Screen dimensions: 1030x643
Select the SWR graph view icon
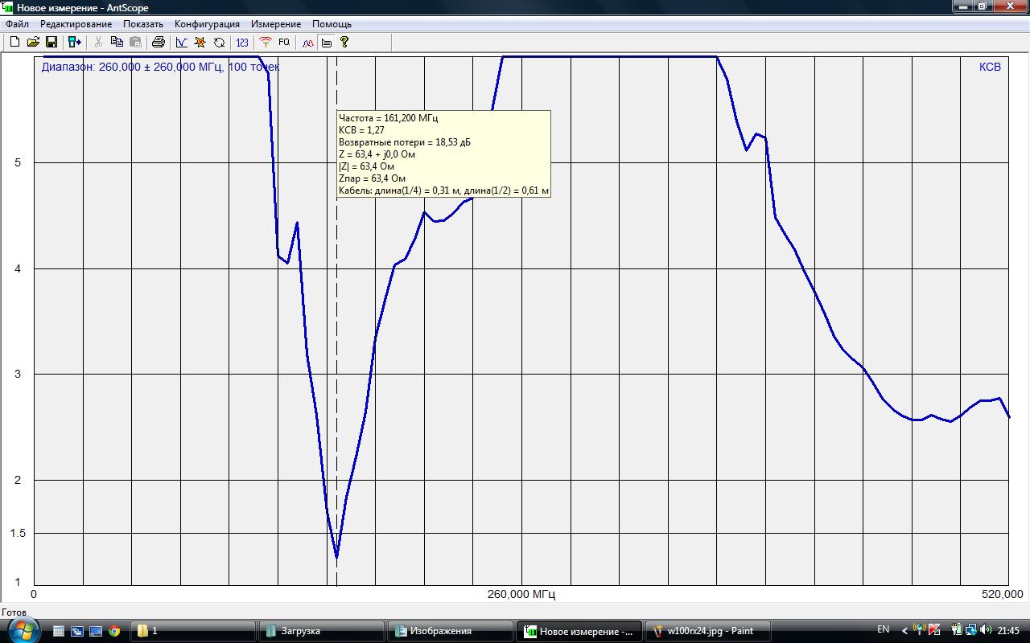click(x=182, y=42)
